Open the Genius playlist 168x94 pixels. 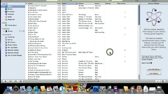coord(10,40)
